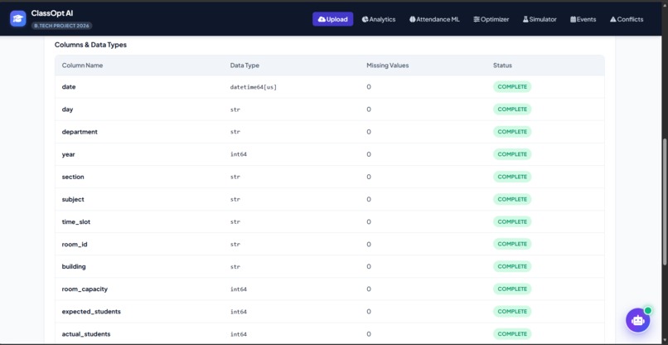Select the time_slot column name

click(75, 221)
